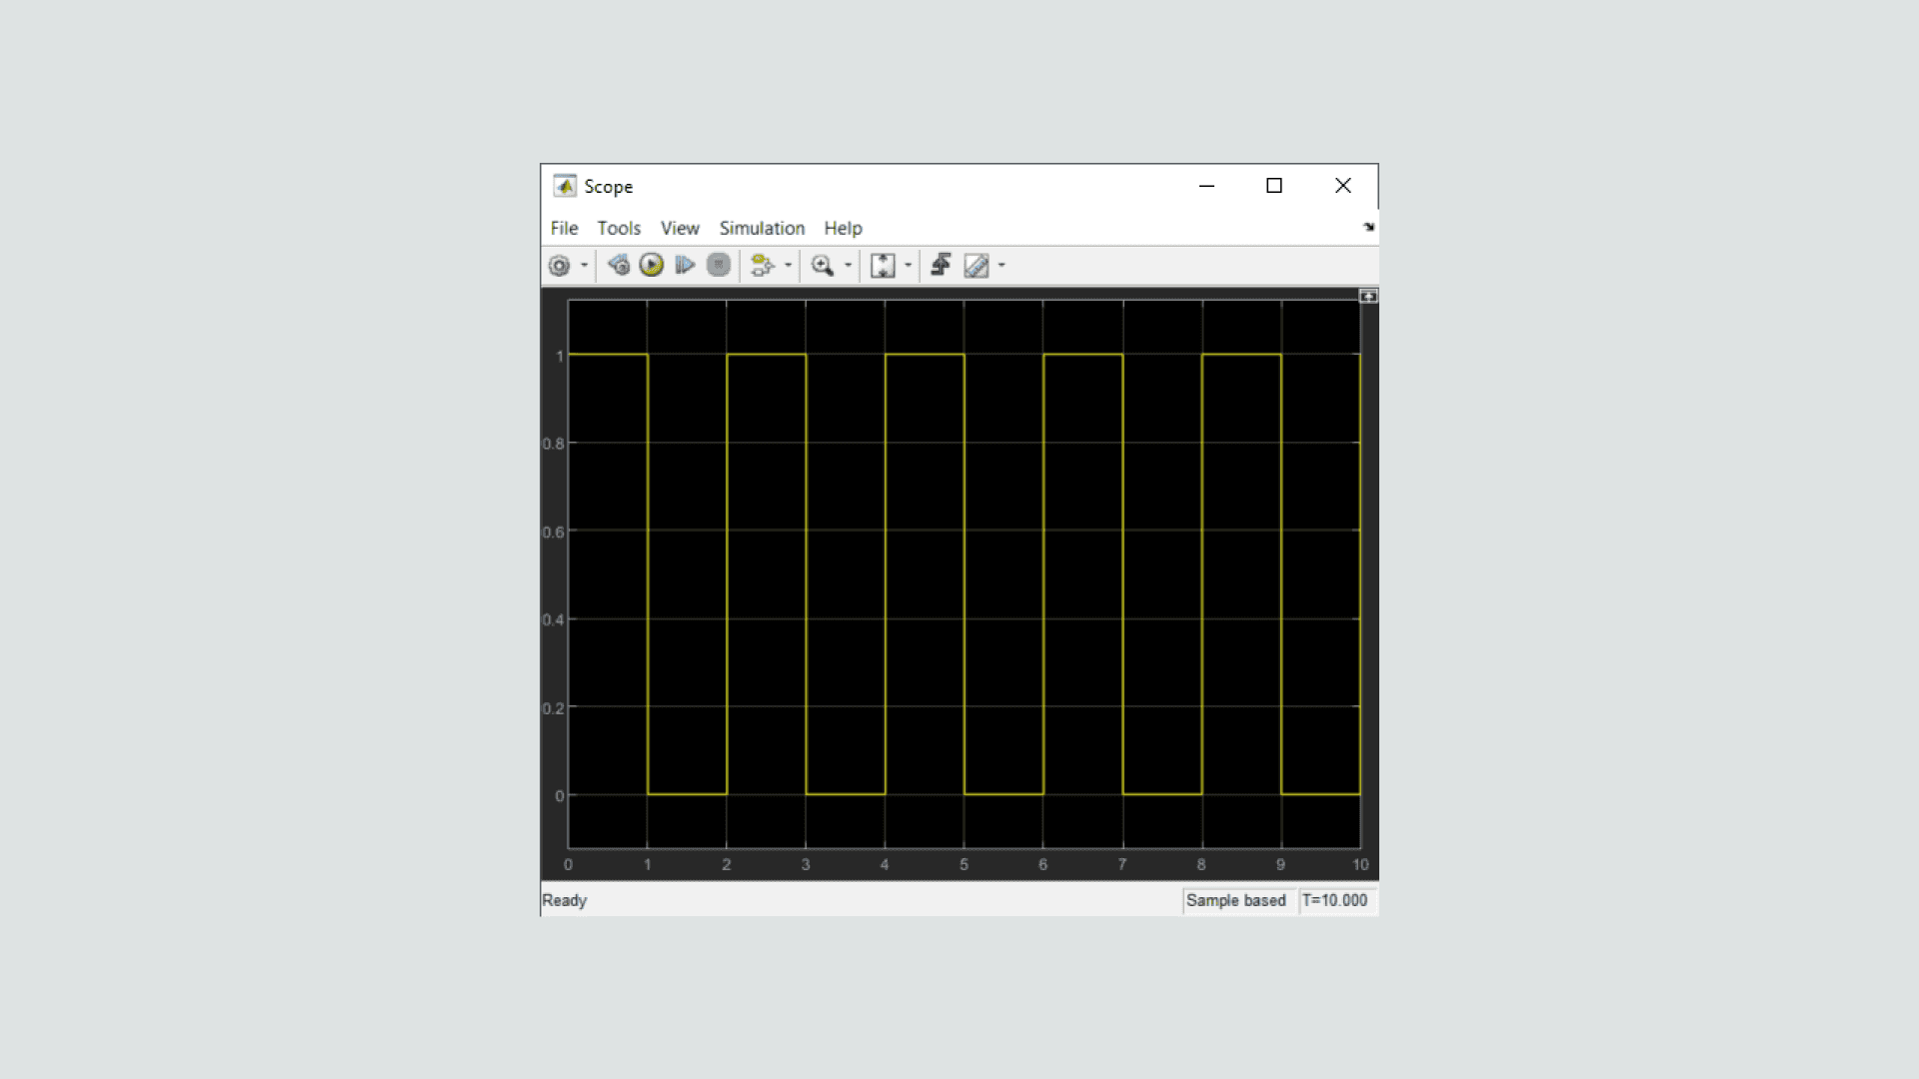Click the maximize axes button above plot corner
The width and height of the screenshot is (1919, 1079).
[x=1368, y=297]
